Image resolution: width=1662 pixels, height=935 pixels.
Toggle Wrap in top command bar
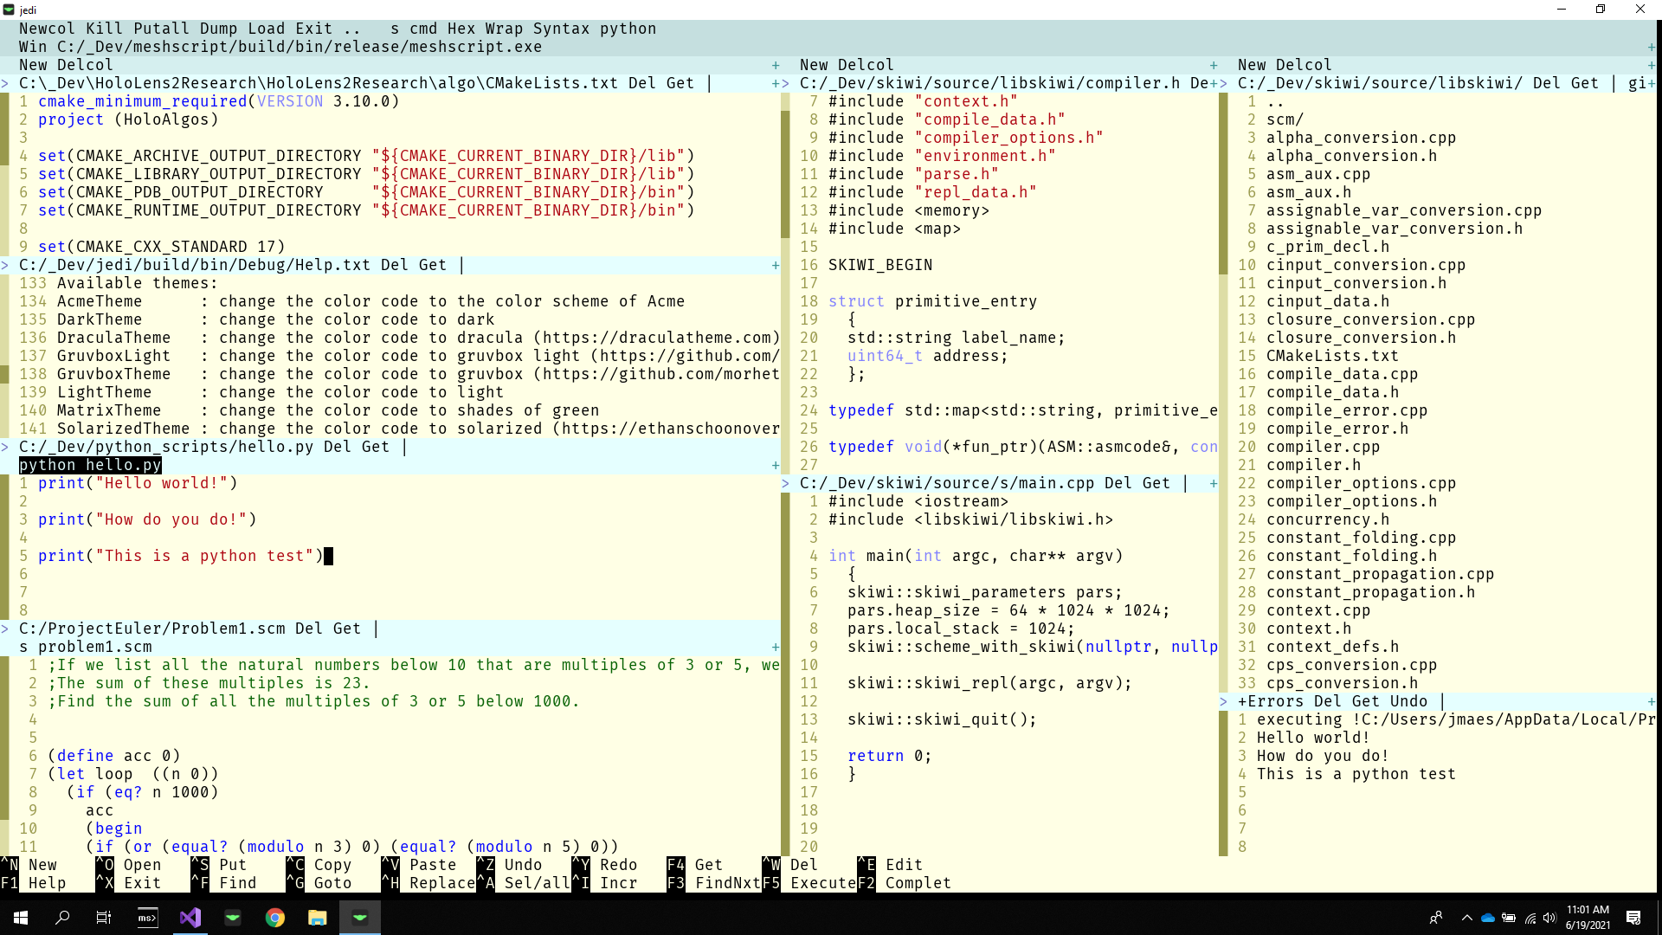[x=504, y=29]
